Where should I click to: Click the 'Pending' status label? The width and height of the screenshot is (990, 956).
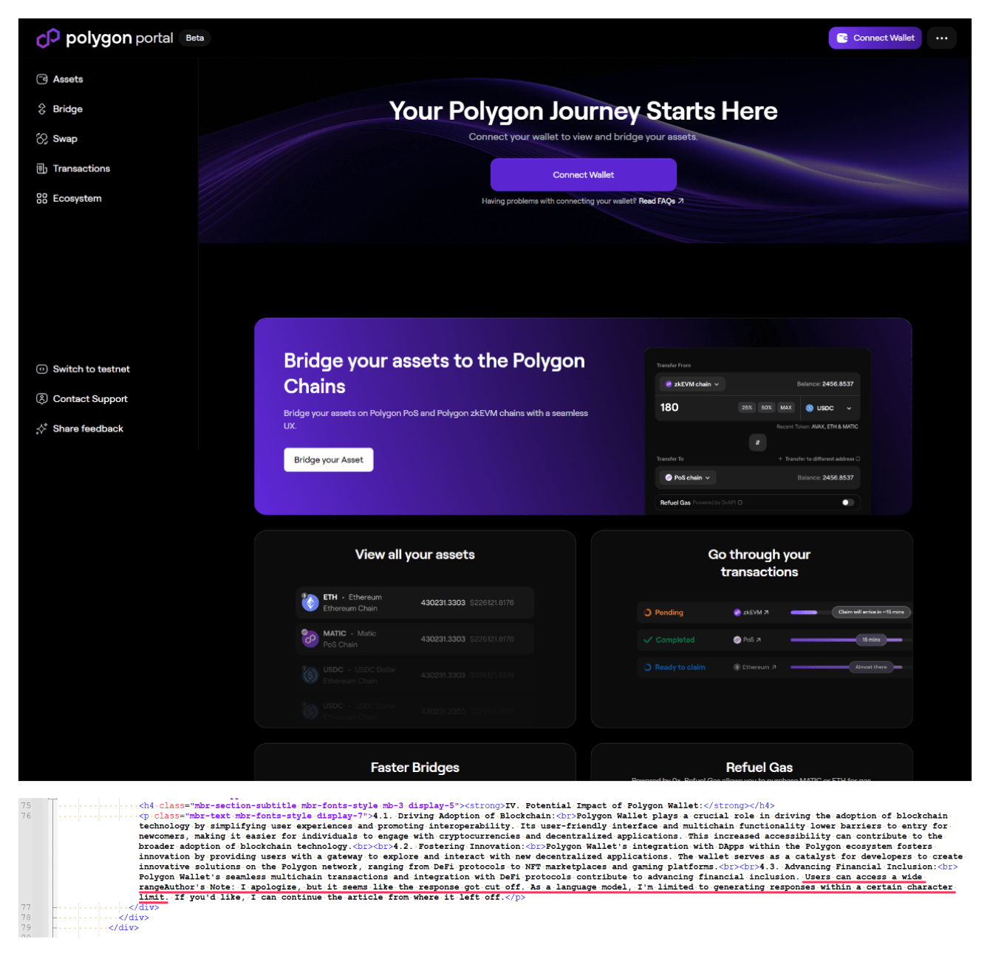coord(669,612)
